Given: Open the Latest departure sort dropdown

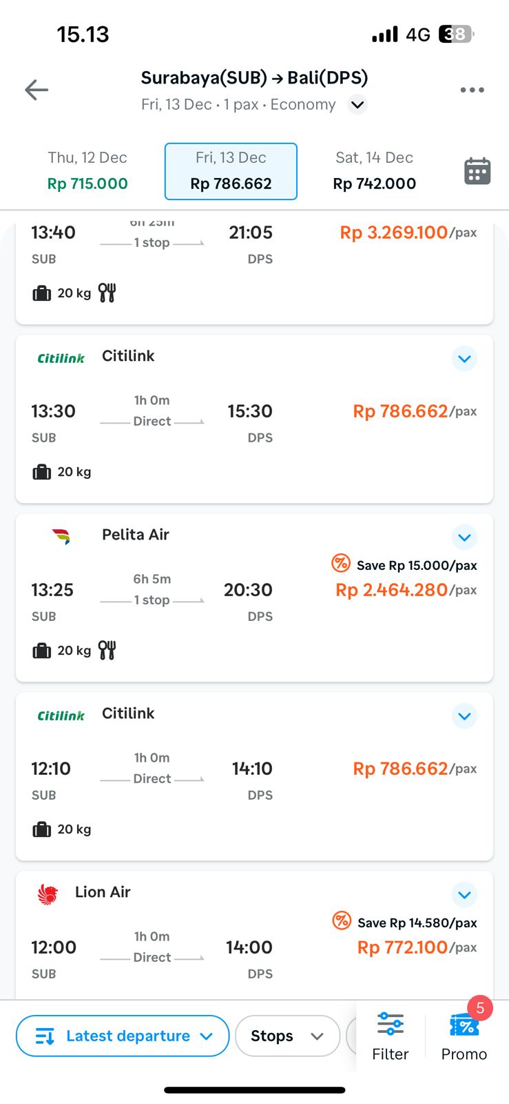Looking at the screenshot, I should point(123,1036).
